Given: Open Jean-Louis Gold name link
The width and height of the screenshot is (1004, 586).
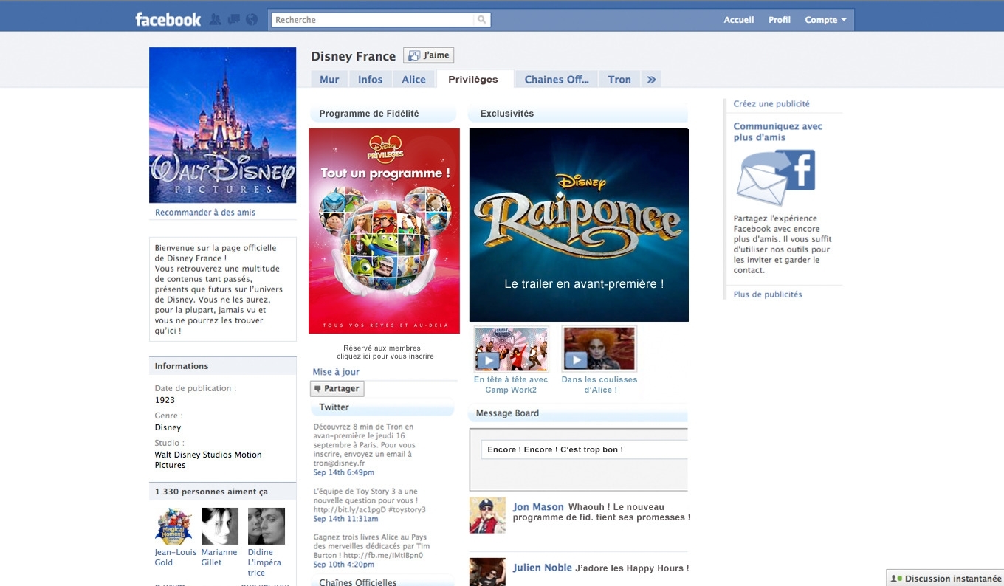Looking at the screenshot, I should [176, 557].
